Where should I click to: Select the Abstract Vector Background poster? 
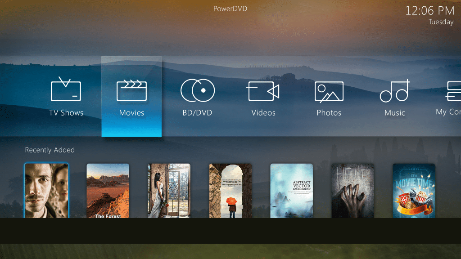coord(292,191)
